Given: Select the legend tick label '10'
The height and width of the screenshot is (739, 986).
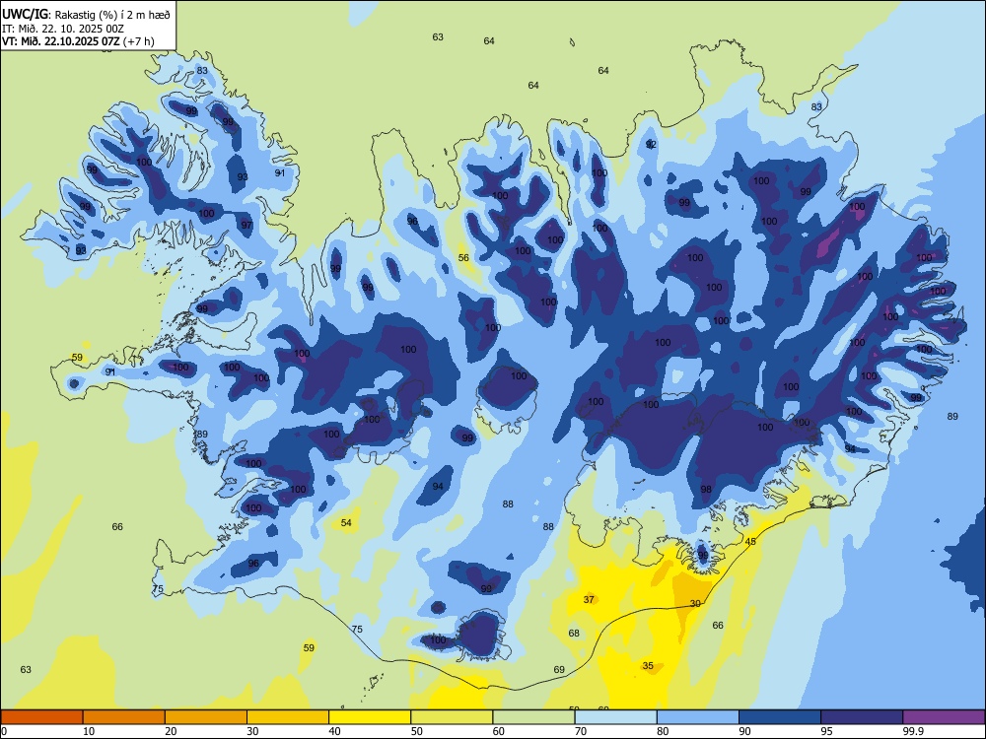Looking at the screenshot, I should point(89,731).
